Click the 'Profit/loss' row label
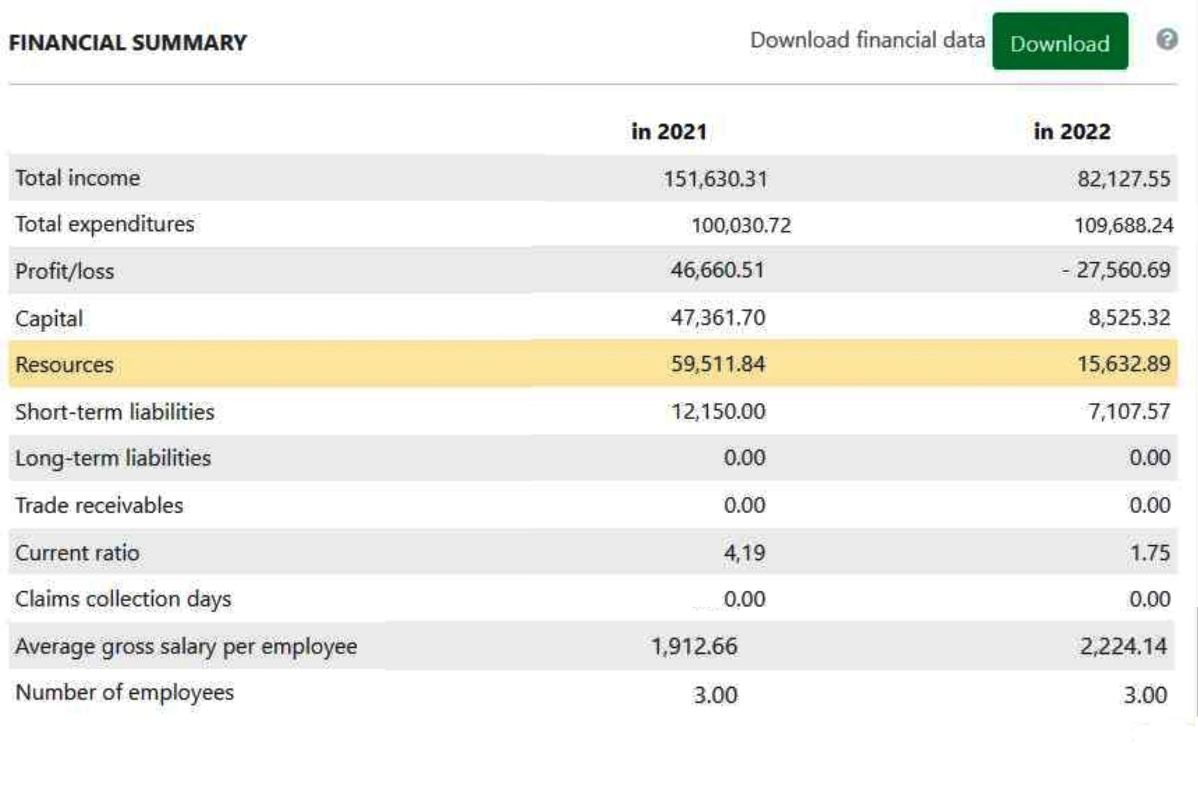Screen dimensions: 1198x807 (x=65, y=271)
